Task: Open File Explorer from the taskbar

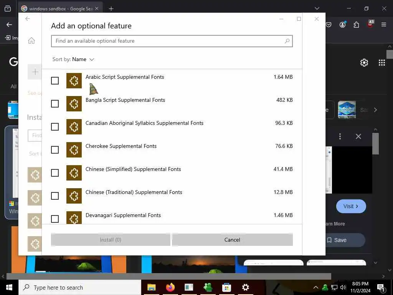Action: pos(151,287)
